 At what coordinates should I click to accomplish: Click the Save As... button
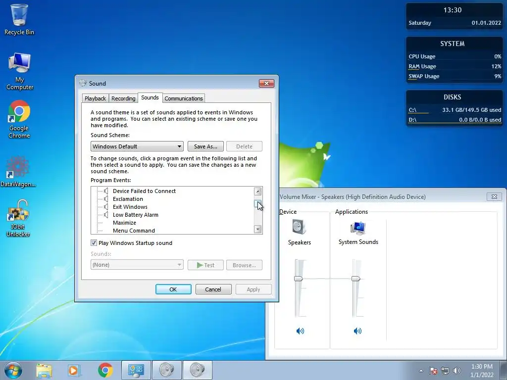click(x=205, y=146)
